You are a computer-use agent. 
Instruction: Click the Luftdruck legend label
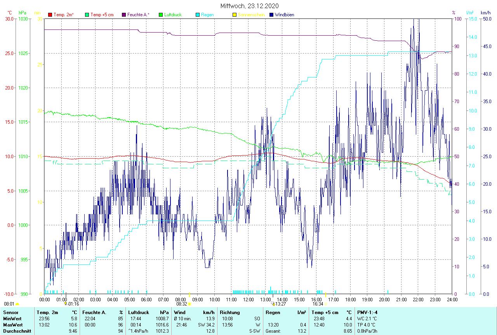[x=173, y=15]
